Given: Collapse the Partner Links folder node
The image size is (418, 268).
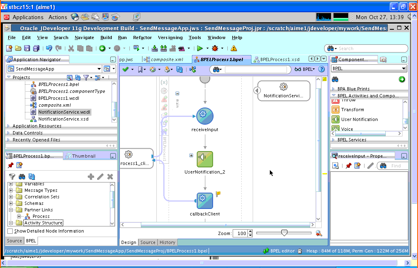Looking at the screenshot, I should [11, 210].
